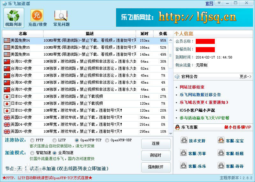Click the server list scroll-down arrow

click(x=171, y=134)
